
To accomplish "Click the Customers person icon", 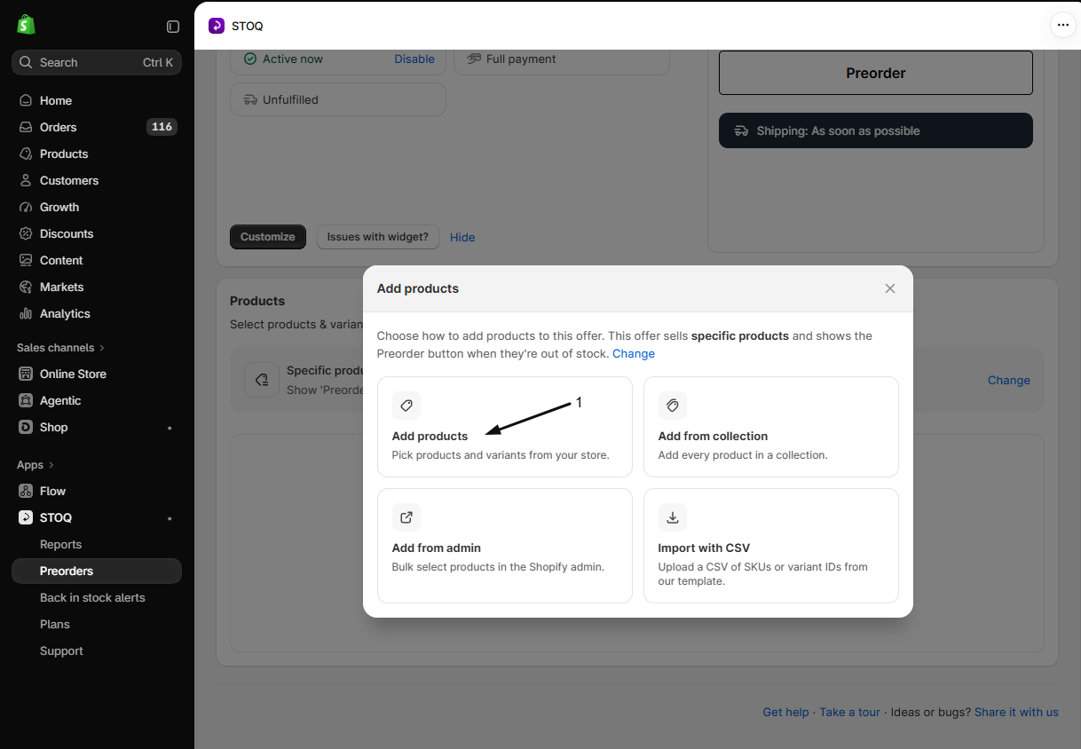I will 26,180.
